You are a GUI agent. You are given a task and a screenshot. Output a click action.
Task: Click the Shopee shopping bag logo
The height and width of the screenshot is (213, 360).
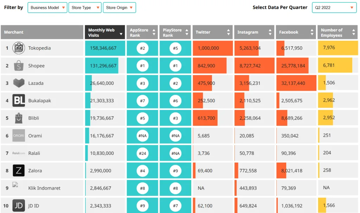19,66
